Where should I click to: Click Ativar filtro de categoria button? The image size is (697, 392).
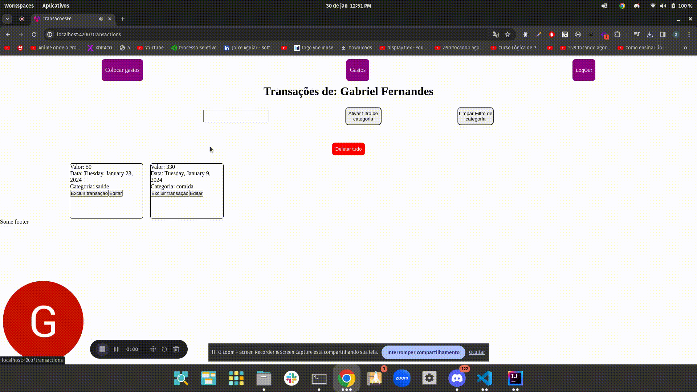point(363,116)
